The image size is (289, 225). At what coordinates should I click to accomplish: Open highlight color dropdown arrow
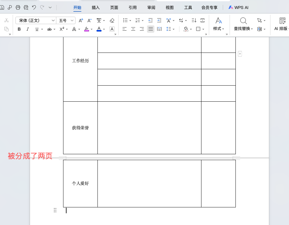91,29
